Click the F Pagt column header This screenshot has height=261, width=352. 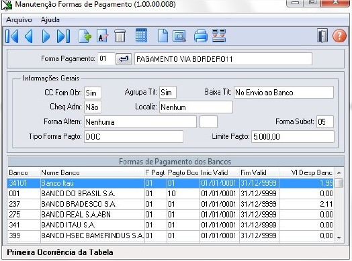pyautogui.click(x=156, y=172)
